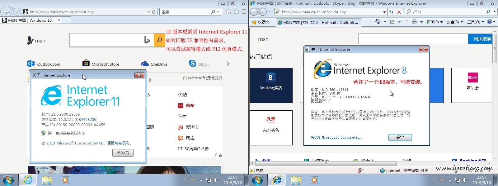Image resolution: width=498 pixels, height=186 pixels.
Task: Open the IE8 Tools (工具) menu dropdown
Action: [475, 22]
